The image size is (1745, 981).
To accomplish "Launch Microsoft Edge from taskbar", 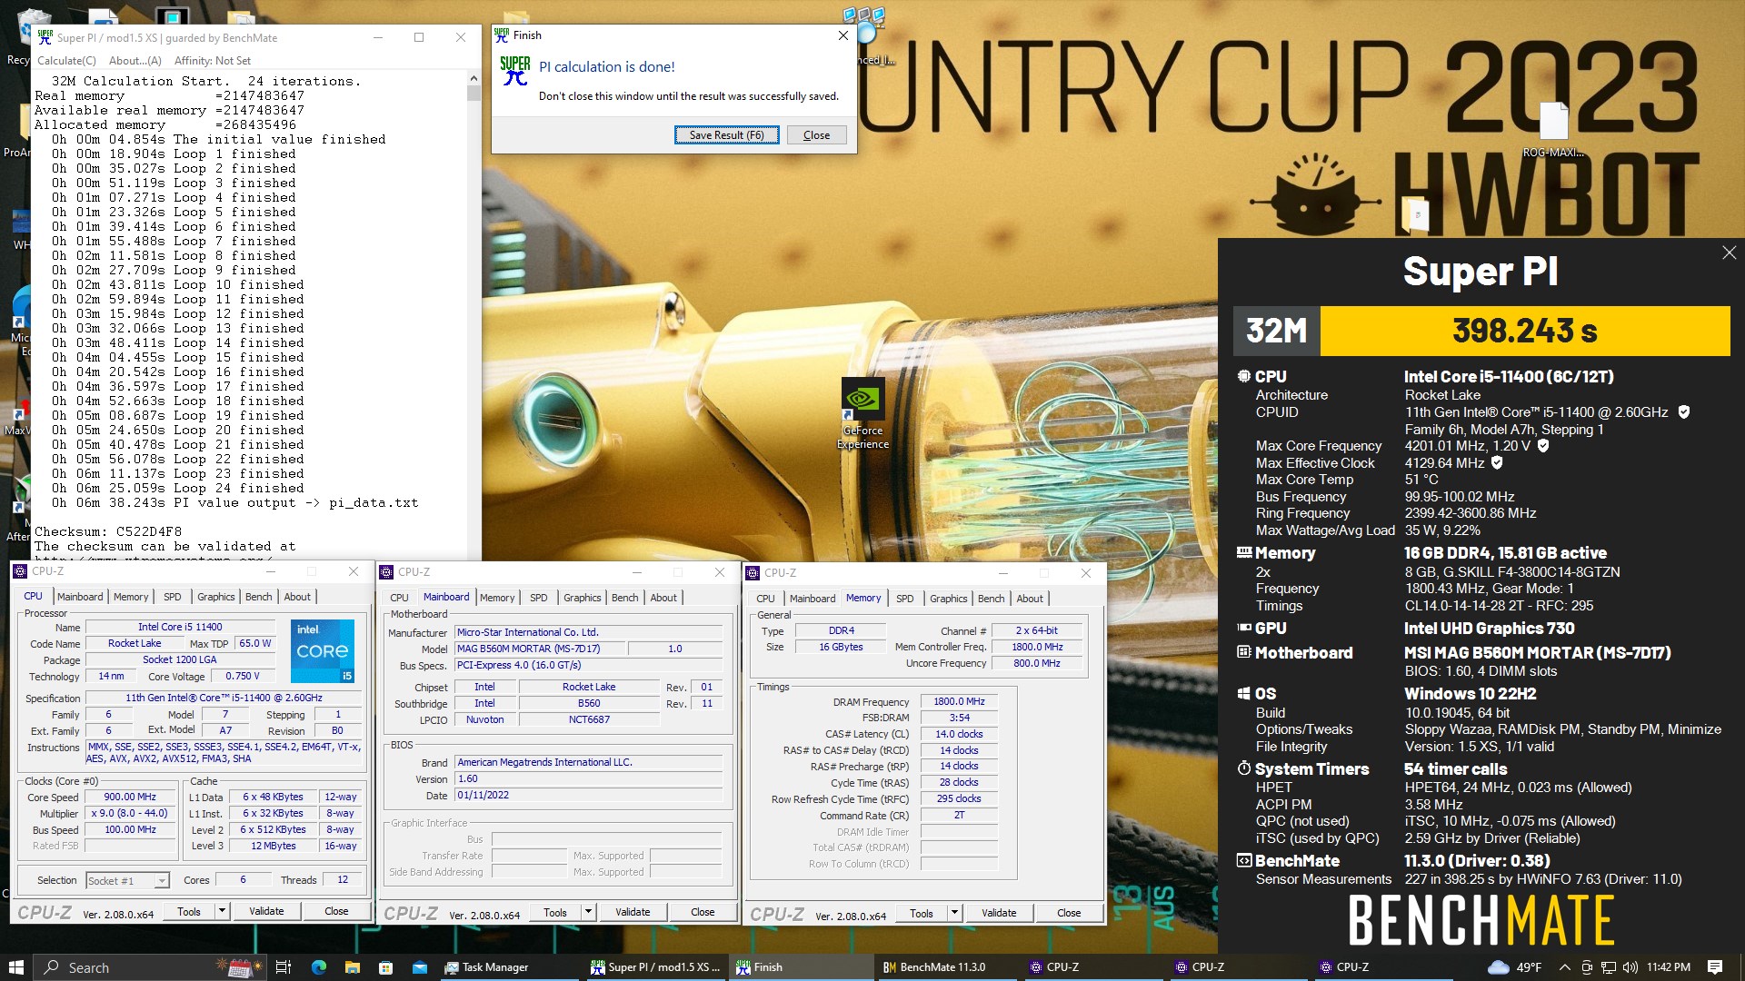I will 318,967.
